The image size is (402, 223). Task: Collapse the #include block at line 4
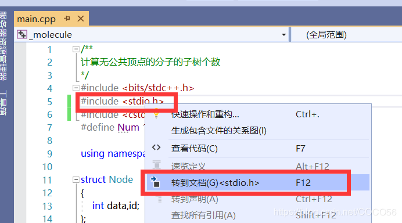pos(76,88)
